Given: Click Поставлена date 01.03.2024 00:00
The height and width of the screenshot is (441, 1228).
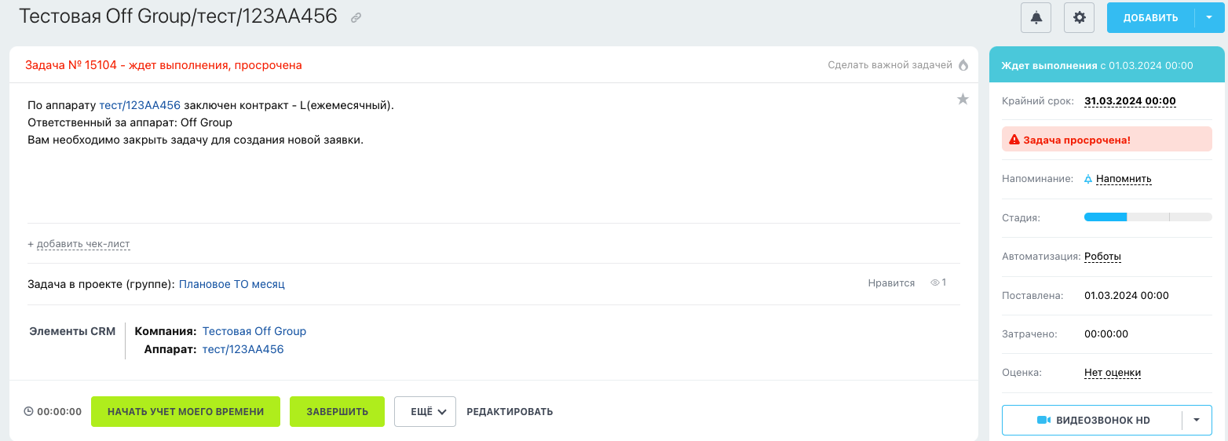Looking at the screenshot, I should (x=1127, y=296).
